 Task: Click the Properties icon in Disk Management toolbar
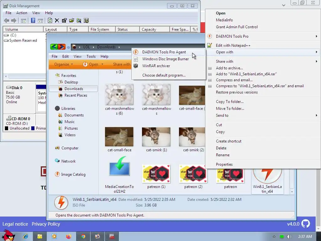coord(64,20)
